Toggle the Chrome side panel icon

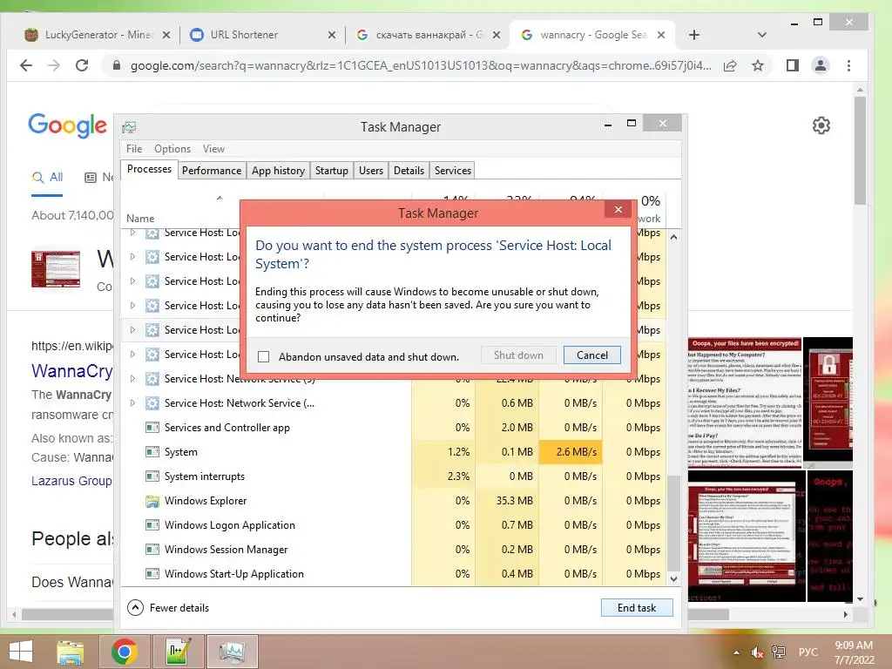click(793, 65)
